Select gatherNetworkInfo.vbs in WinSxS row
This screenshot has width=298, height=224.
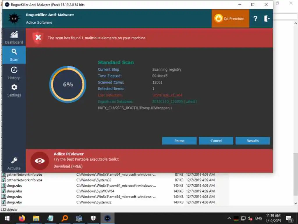coord(108,174)
